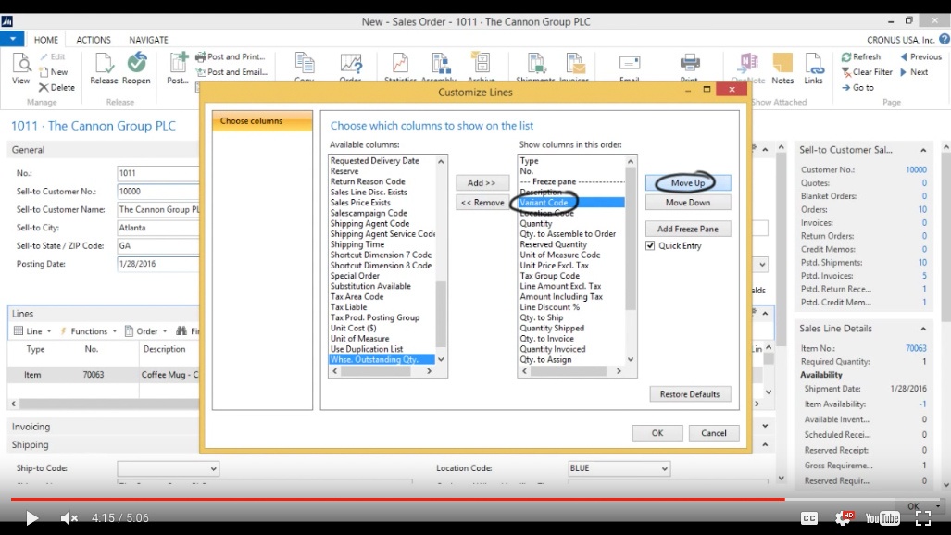This screenshot has height=535, width=951.
Task: Click Refresh in the ribbon
Action: pyautogui.click(x=860, y=56)
